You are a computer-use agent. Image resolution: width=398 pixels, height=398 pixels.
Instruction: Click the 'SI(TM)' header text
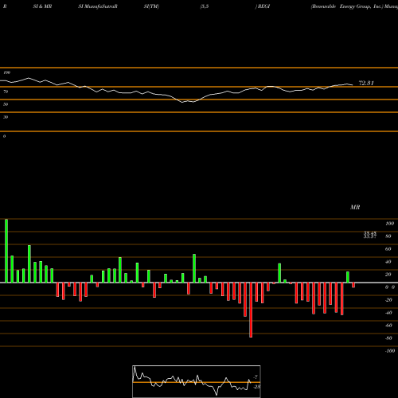coord(151,6)
